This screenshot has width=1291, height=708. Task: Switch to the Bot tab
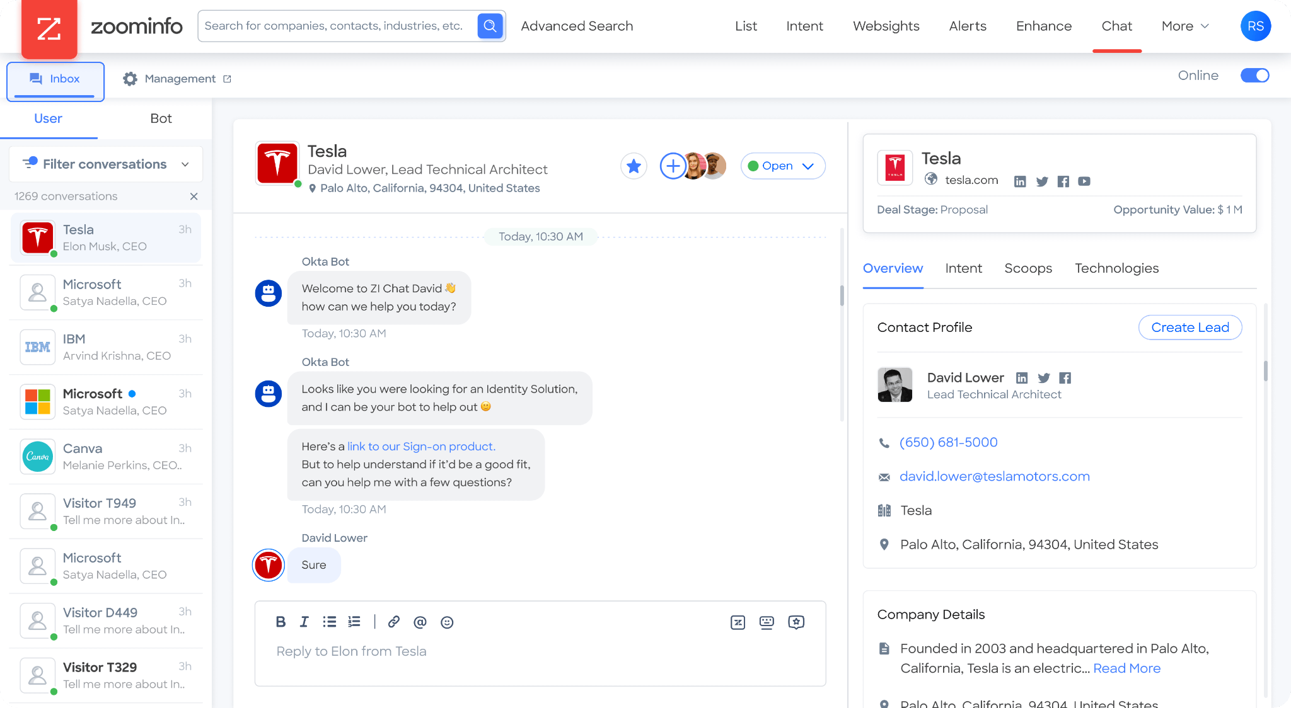161,118
